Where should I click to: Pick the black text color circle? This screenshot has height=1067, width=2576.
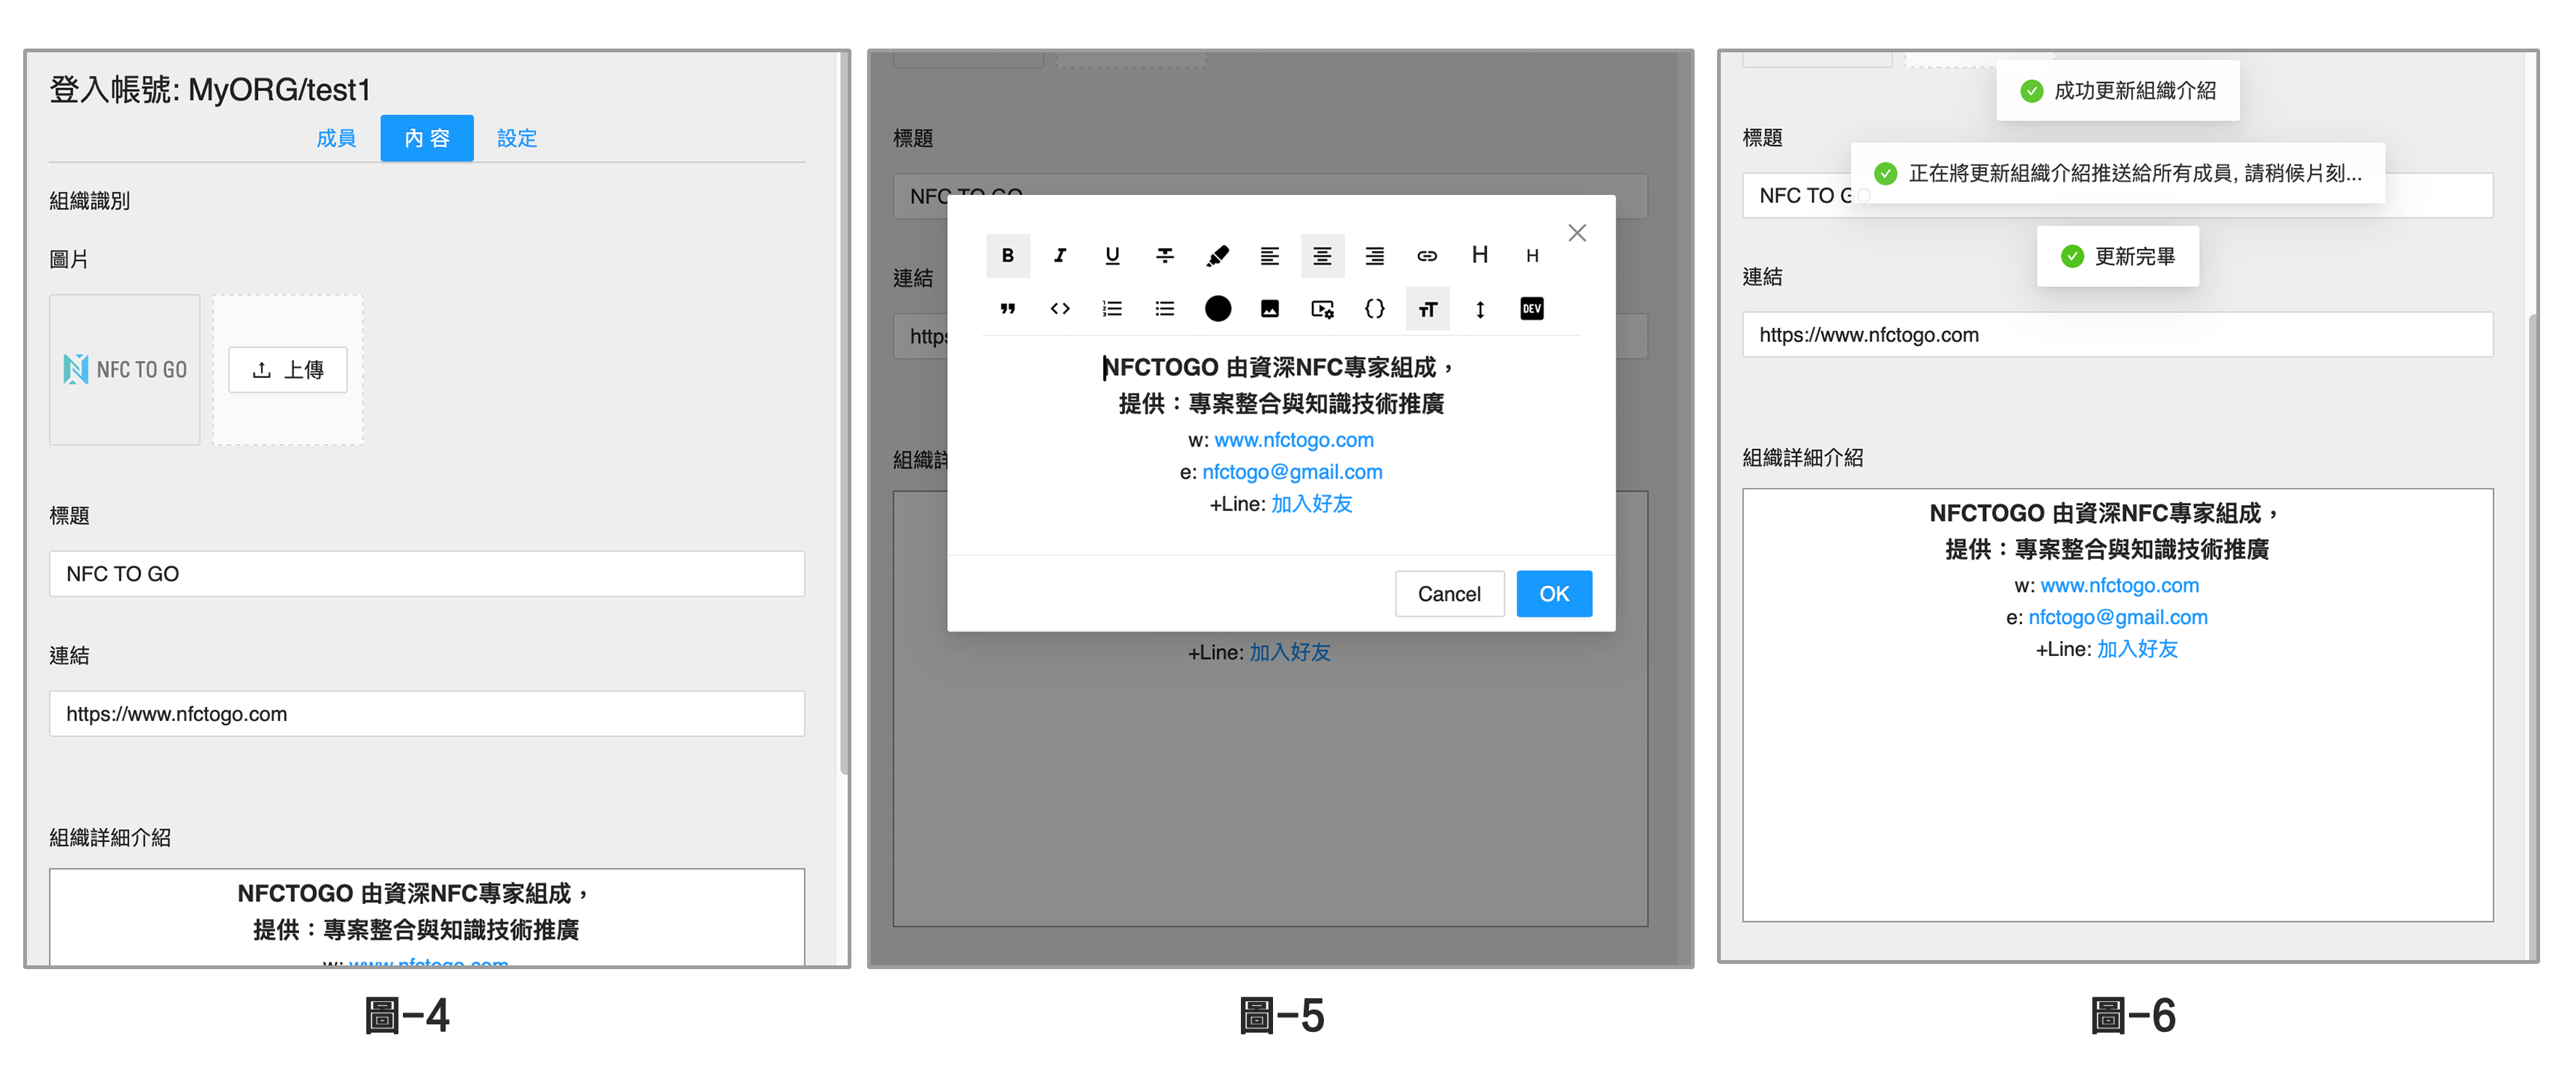[x=1217, y=309]
